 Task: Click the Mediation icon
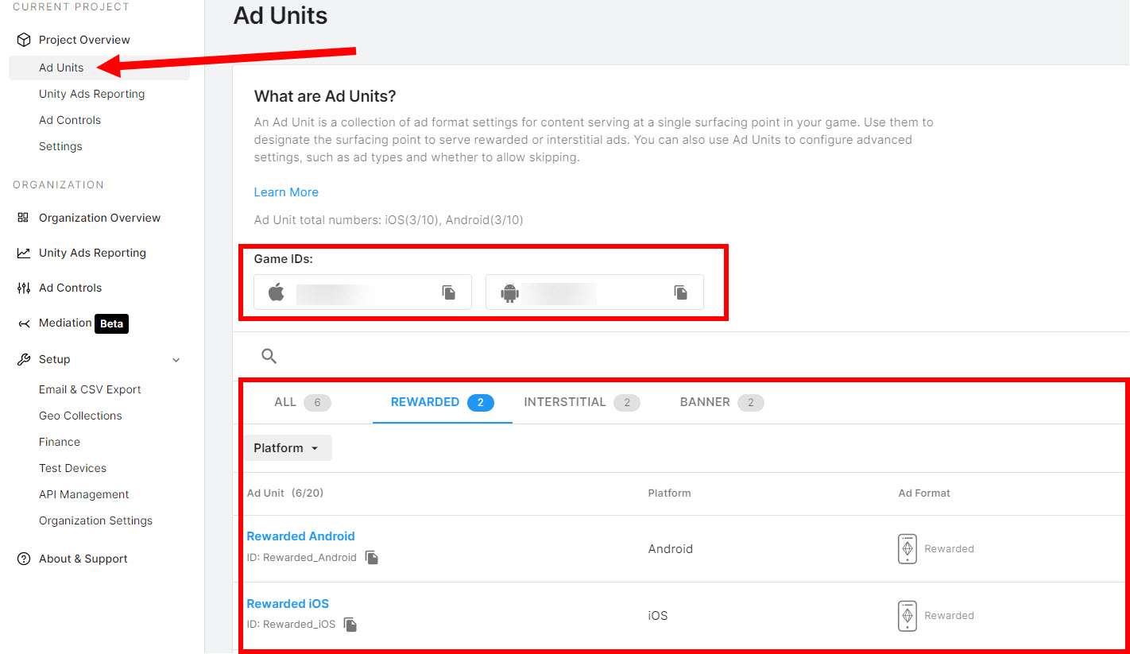pos(23,323)
